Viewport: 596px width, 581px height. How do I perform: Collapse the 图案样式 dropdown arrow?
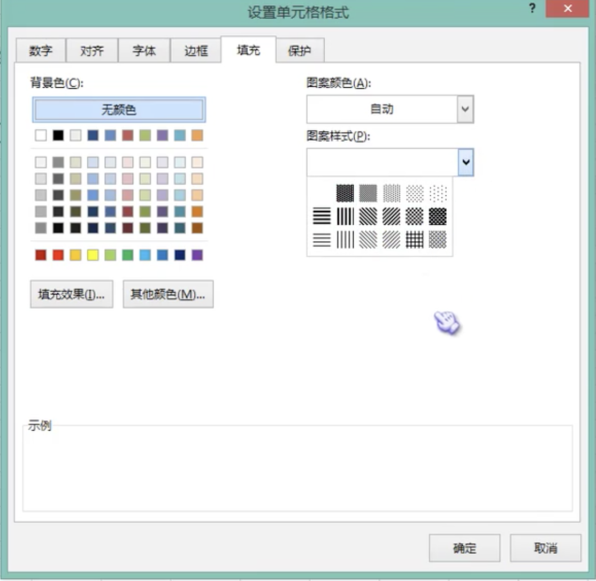465,162
